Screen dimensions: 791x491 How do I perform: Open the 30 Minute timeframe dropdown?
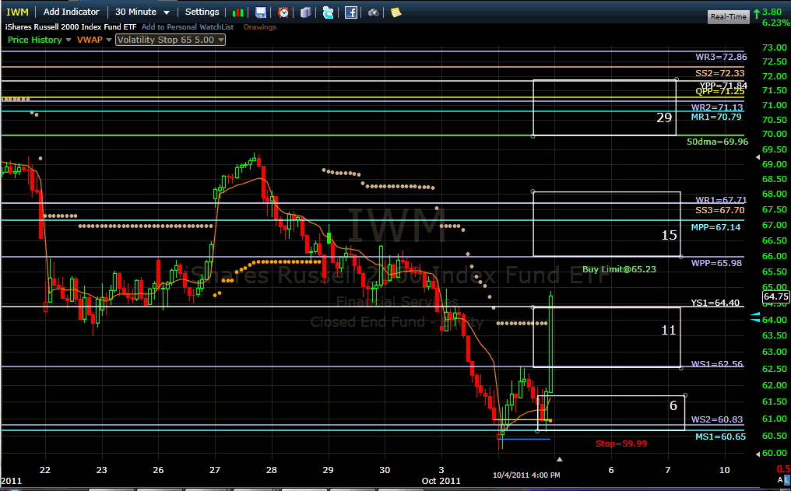pyautogui.click(x=142, y=12)
